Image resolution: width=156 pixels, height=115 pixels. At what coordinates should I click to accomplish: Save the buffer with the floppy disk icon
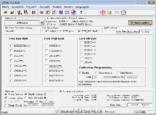12,12
